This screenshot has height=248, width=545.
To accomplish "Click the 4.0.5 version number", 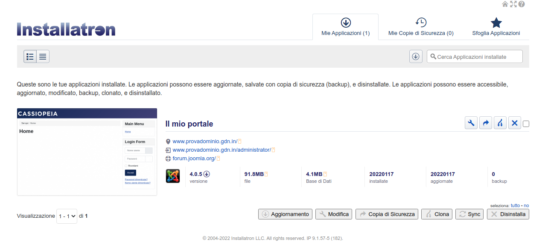I will click(196, 174).
